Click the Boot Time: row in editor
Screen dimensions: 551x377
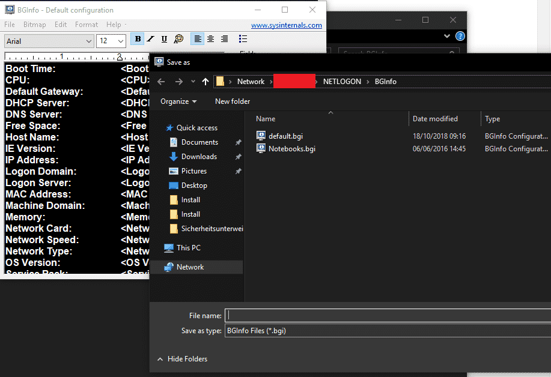tap(77, 69)
